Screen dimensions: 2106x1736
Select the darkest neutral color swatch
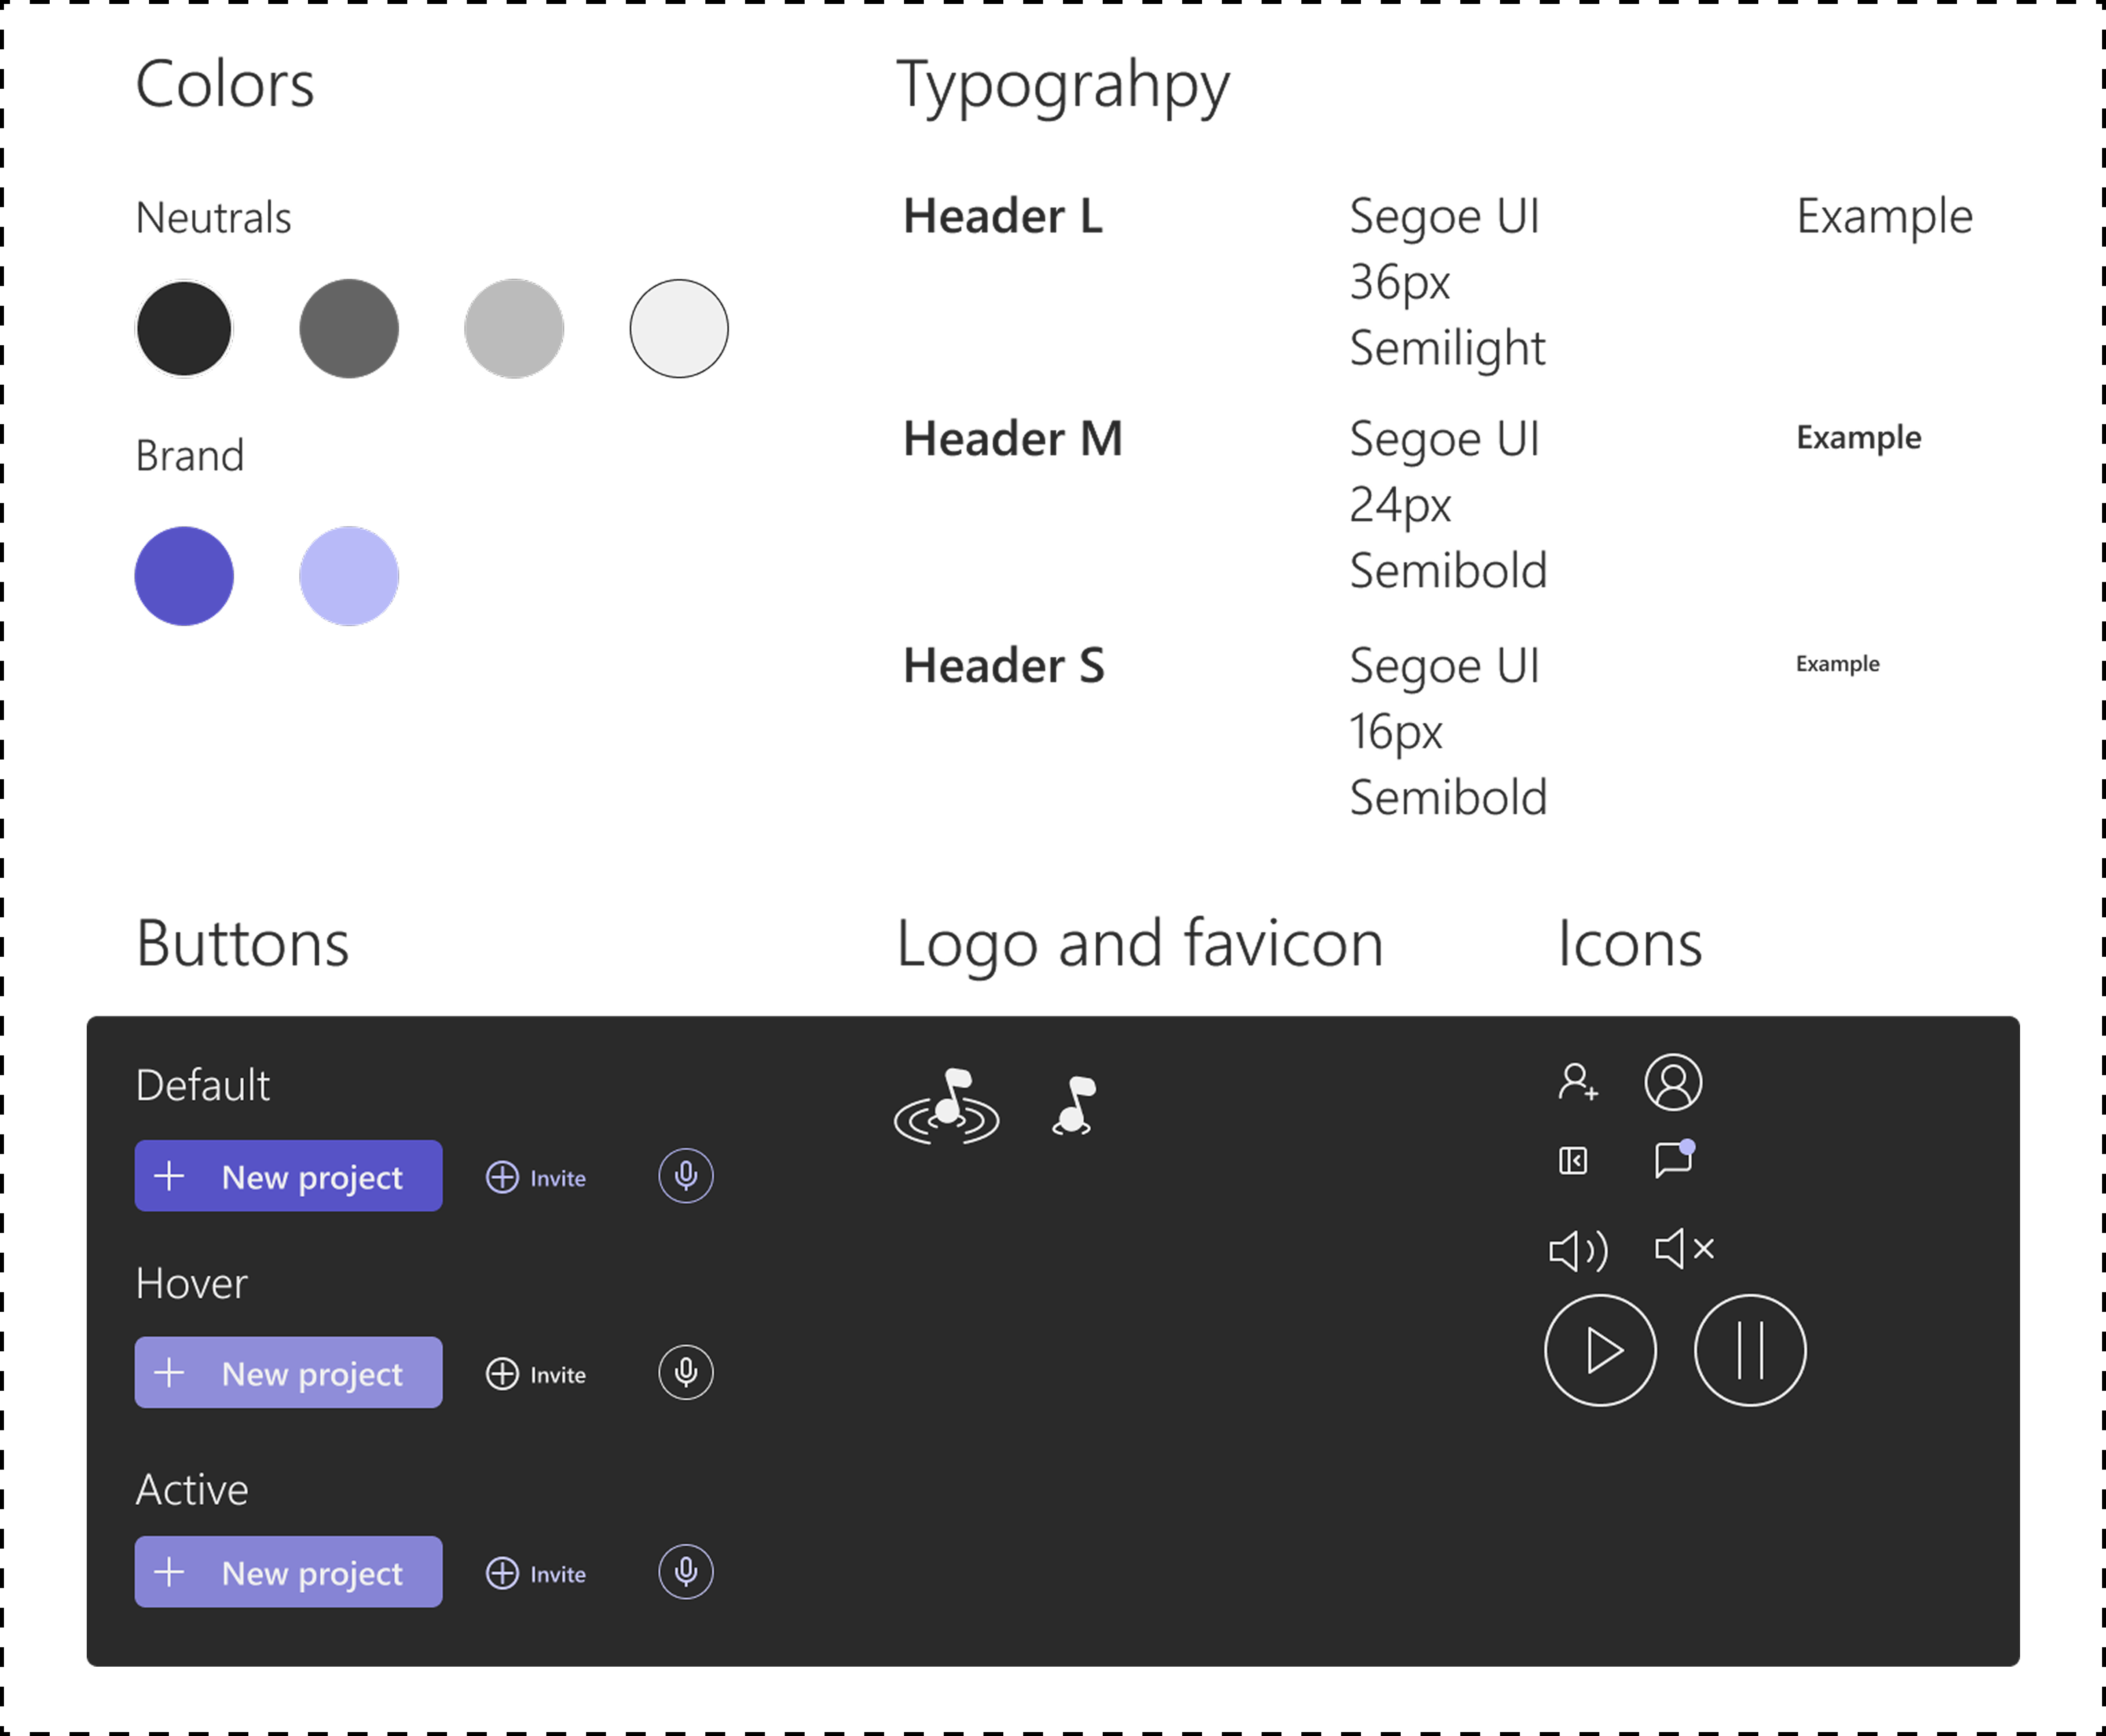pyautogui.click(x=184, y=329)
